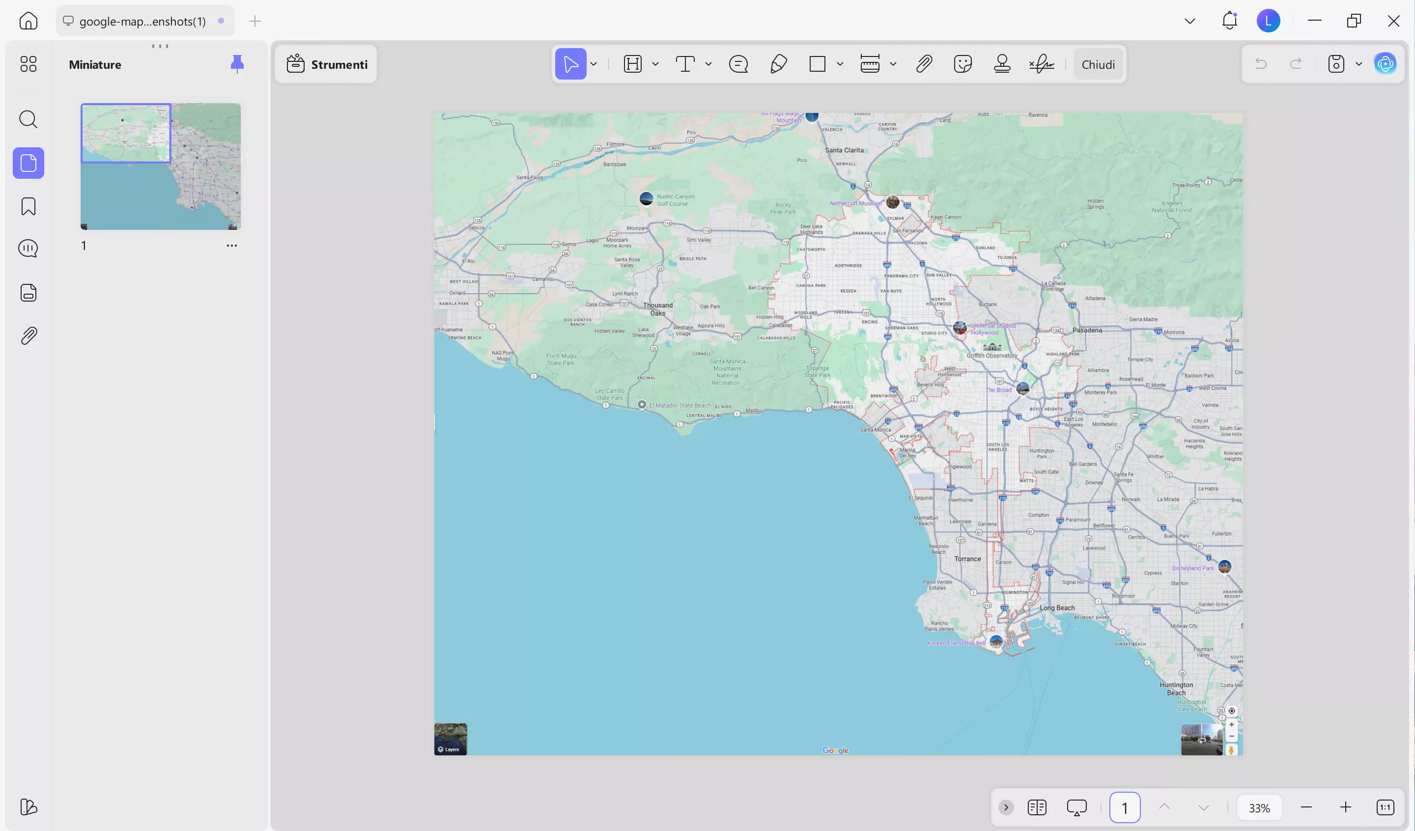The height and width of the screenshot is (831, 1415).
Task: Click the zoom in plus button
Action: [x=1345, y=807]
